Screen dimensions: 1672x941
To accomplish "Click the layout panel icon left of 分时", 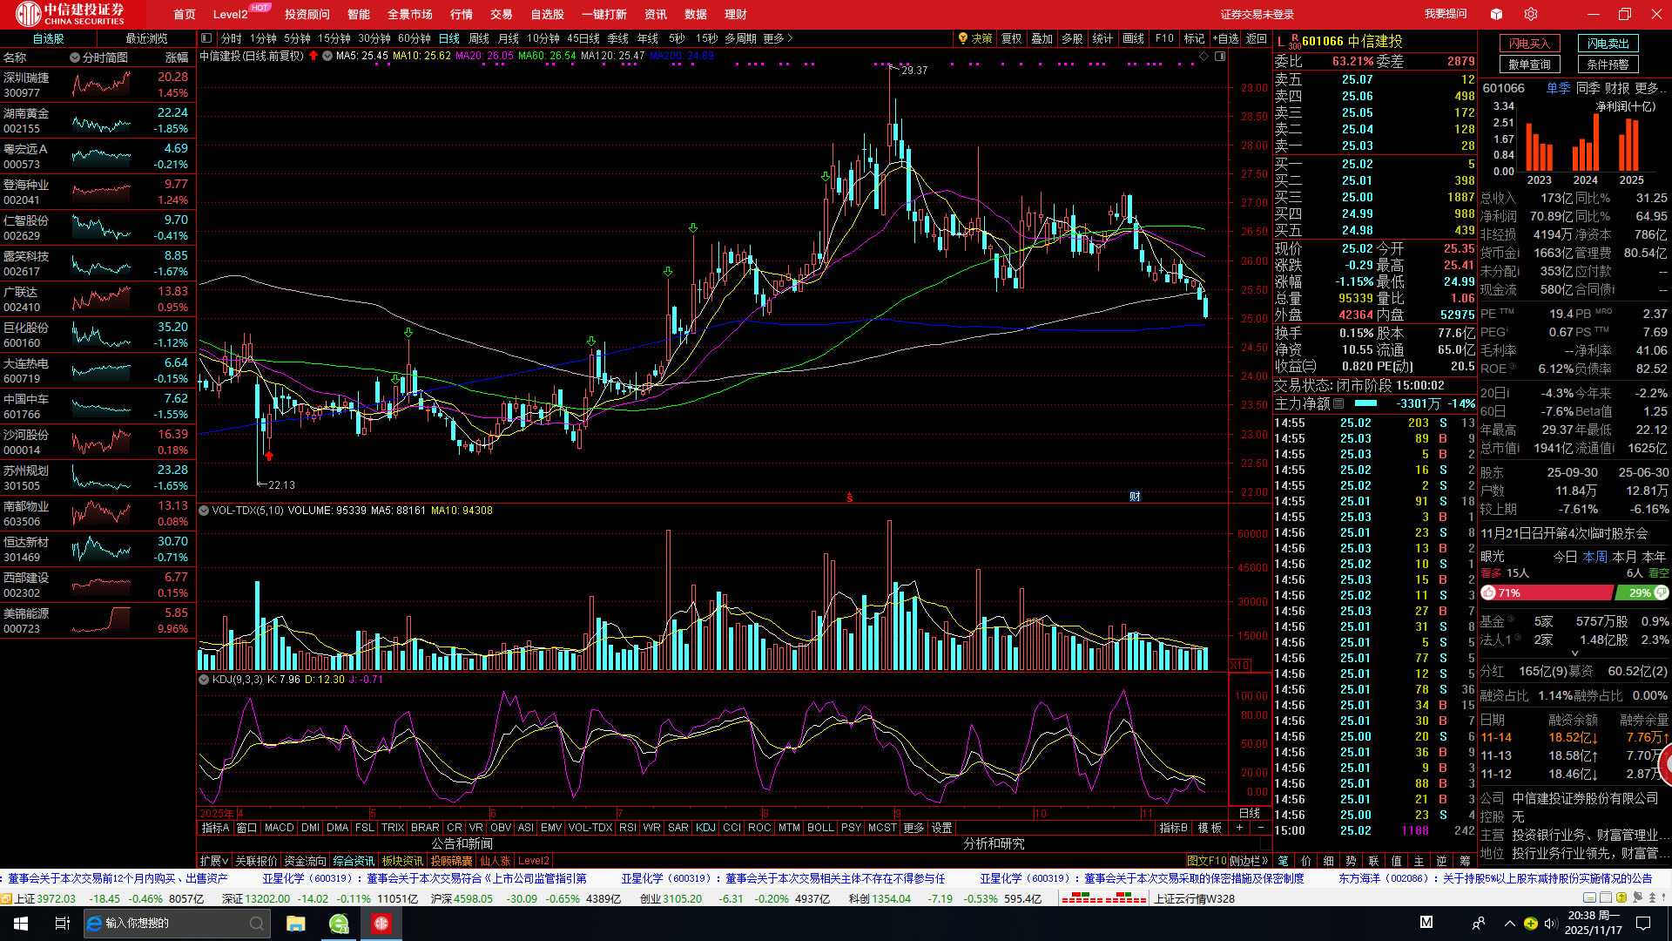I will [206, 38].
